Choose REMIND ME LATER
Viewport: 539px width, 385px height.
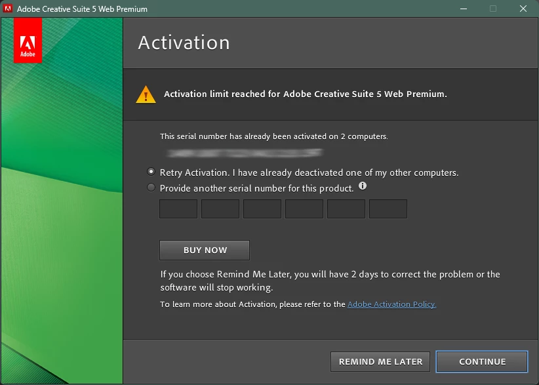(380, 361)
